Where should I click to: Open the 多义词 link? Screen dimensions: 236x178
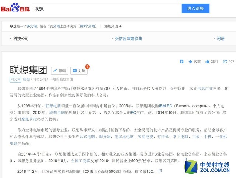[x=31, y=26]
